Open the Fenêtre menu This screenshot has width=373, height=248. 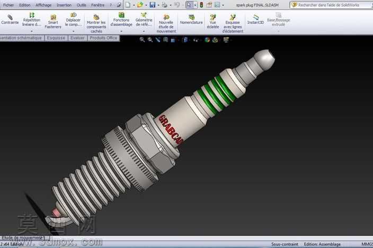coord(98,5)
